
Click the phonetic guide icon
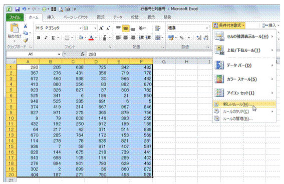tap(105, 38)
